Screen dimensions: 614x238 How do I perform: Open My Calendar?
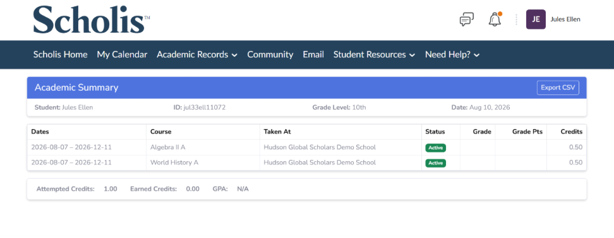pos(122,55)
